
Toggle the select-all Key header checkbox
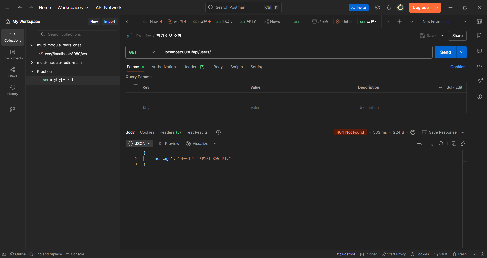[x=136, y=87]
